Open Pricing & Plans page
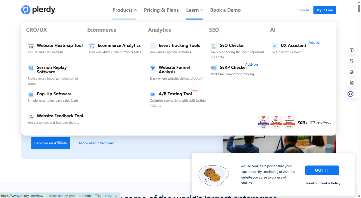Viewport: 361px width, 198px height. point(161,10)
